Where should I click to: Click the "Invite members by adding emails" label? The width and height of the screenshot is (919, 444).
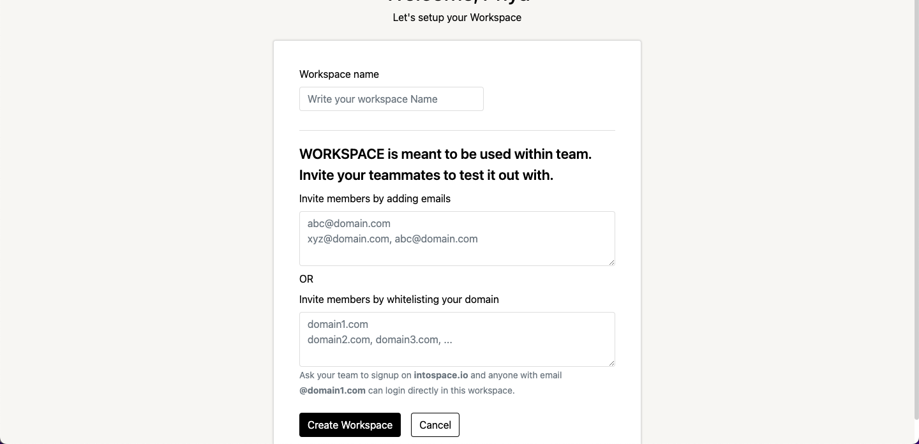(375, 198)
